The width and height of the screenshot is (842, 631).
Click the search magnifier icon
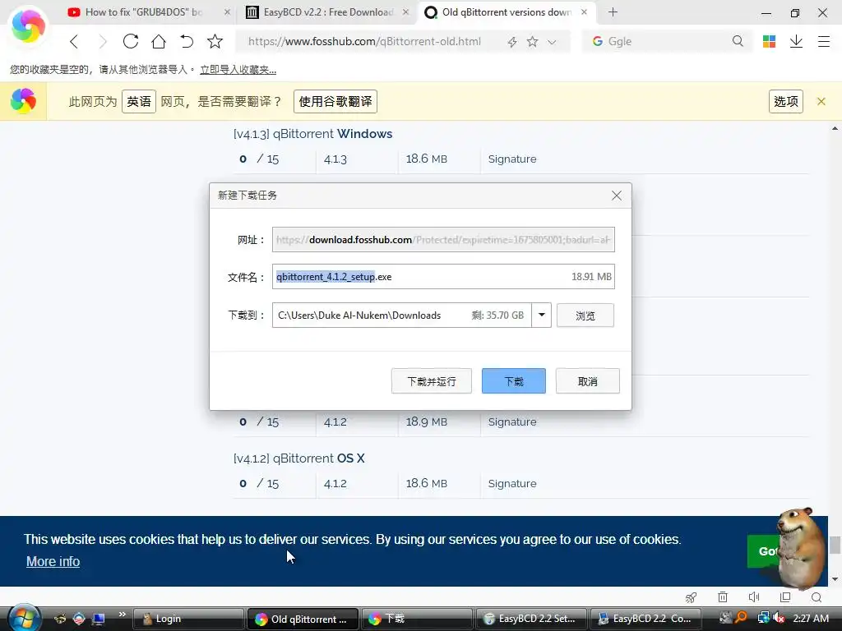[x=738, y=41]
